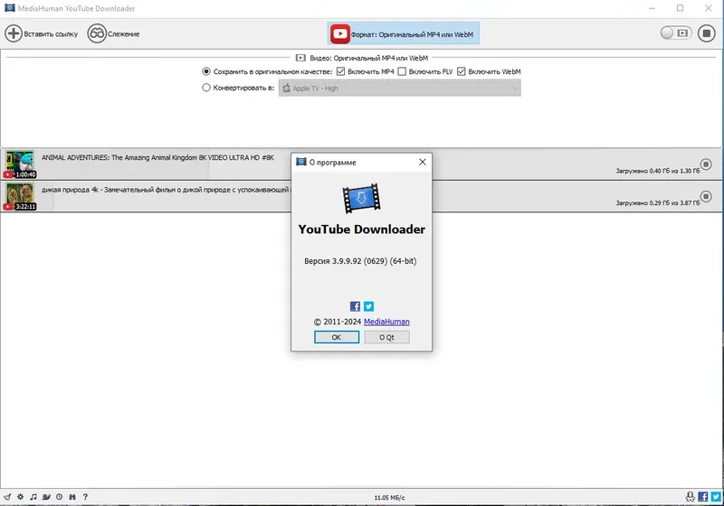
Task: Click Загружено 0.29 ГБ из 3.87 ГБ status
Action: point(658,202)
